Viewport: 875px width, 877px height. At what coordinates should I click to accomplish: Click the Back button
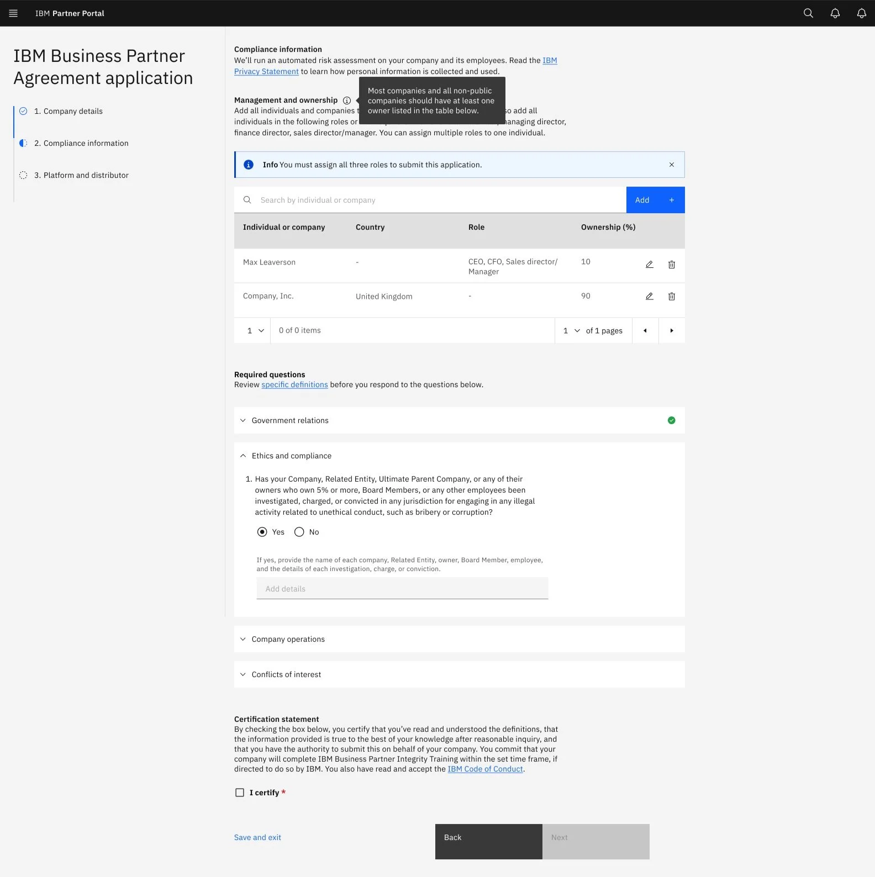tap(488, 842)
